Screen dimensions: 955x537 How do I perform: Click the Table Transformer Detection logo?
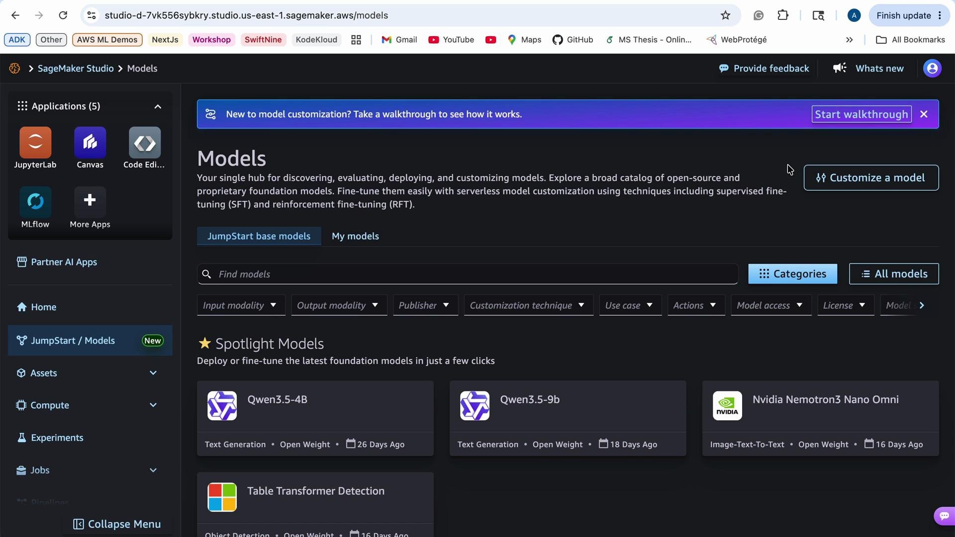(222, 497)
